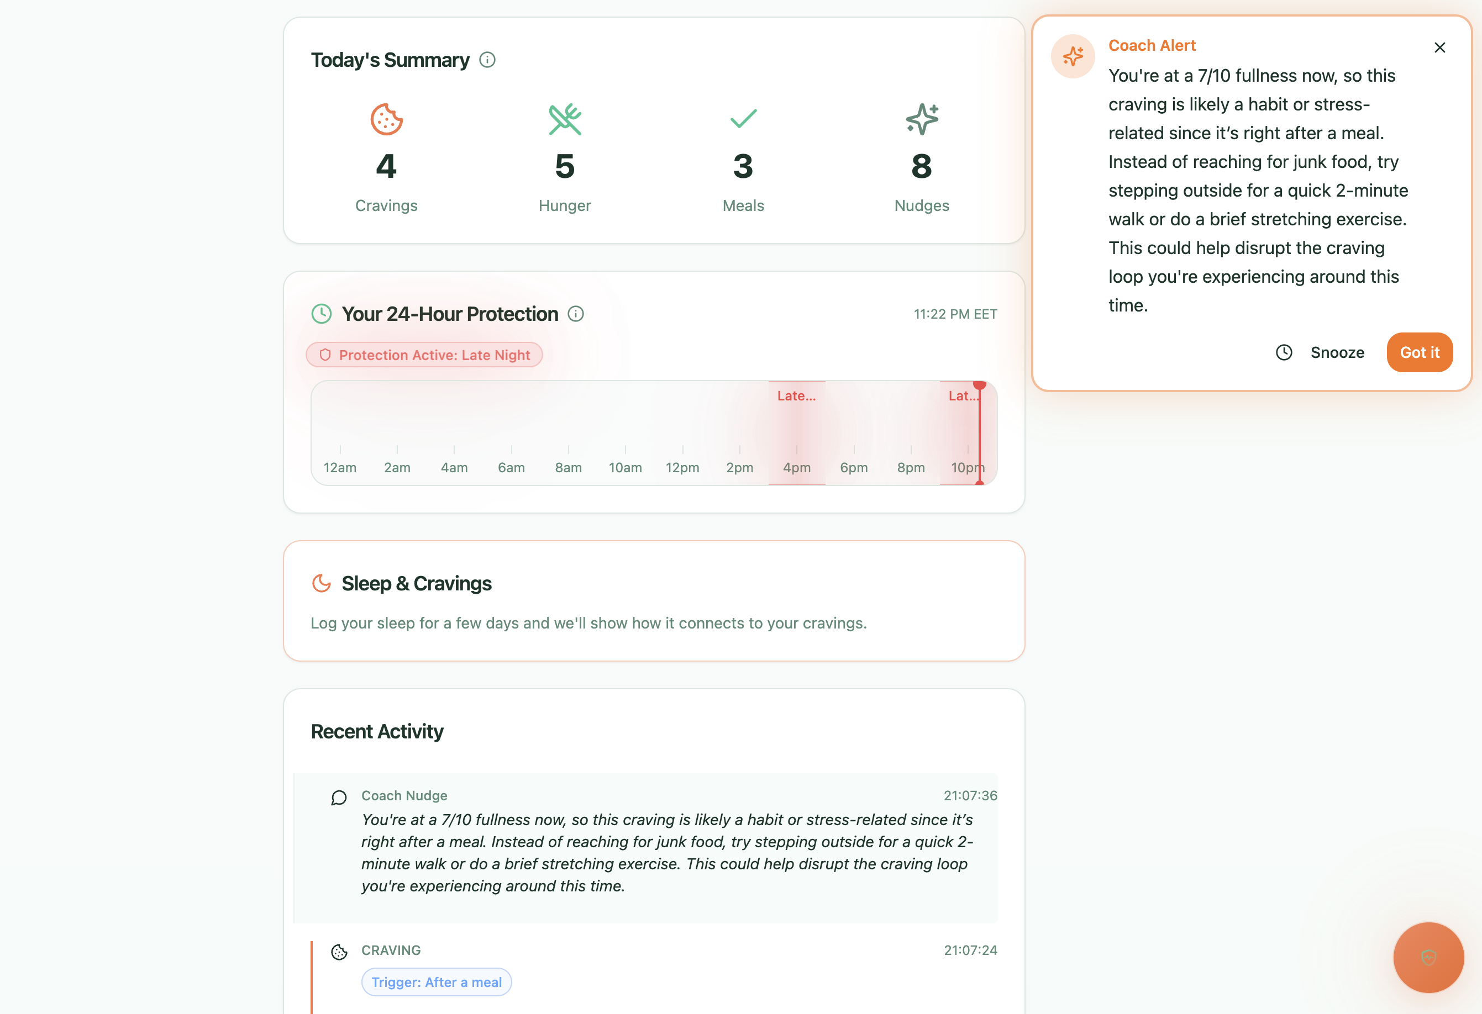Click the info icon beside Today's Summary

(487, 60)
